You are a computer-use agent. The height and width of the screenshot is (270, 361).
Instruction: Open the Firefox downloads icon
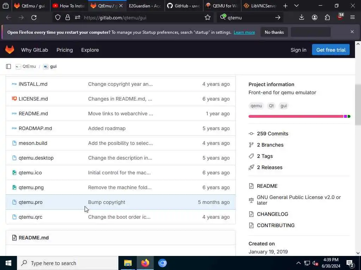point(301,18)
